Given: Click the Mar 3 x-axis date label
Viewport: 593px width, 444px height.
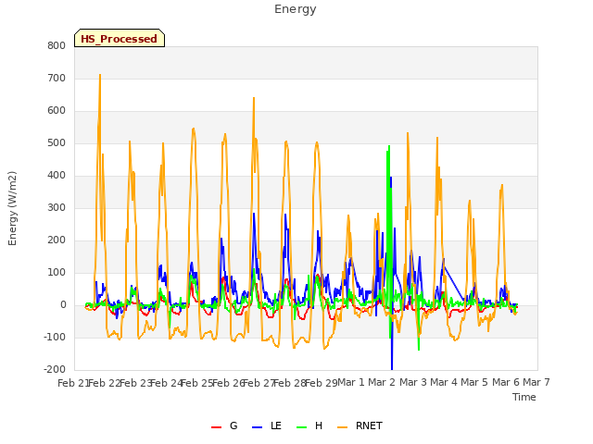Looking at the screenshot, I should 413,382.
